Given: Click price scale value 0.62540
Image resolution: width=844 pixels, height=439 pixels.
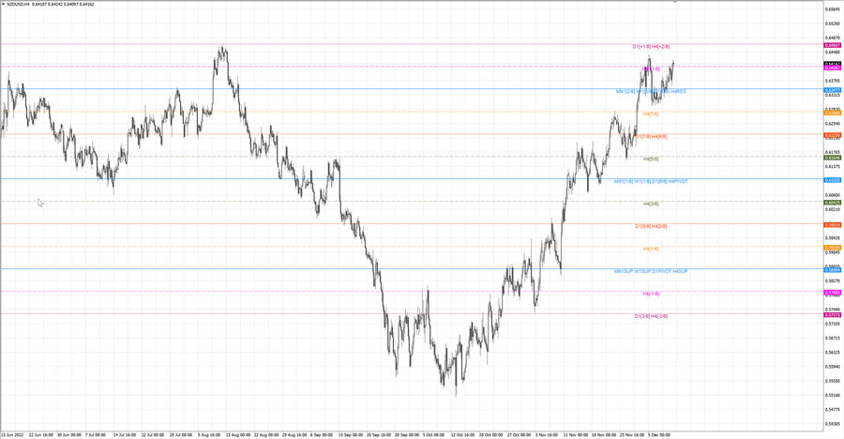Looking at the screenshot, I should [833, 124].
